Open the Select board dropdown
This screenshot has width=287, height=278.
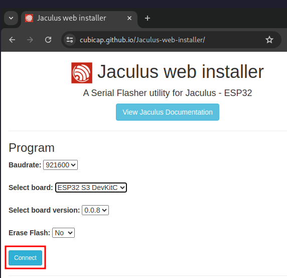(x=91, y=188)
